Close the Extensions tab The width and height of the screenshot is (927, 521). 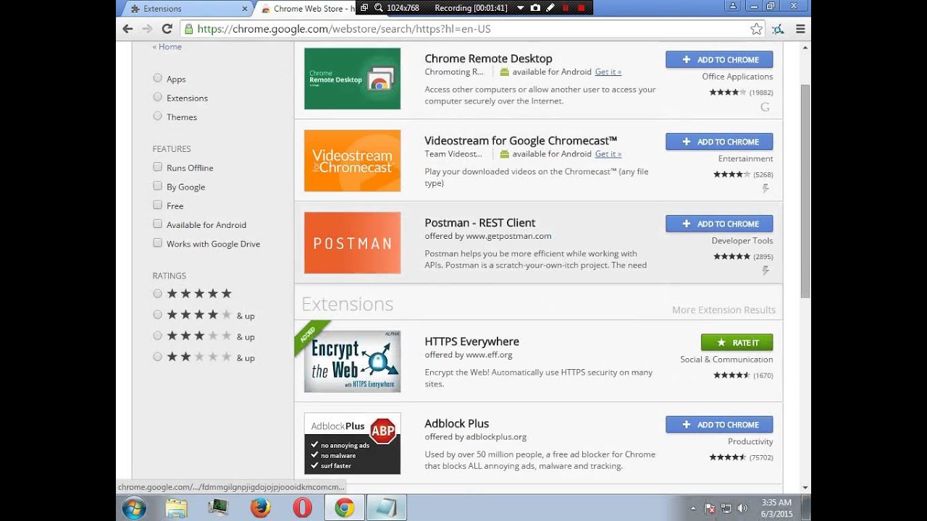pos(245,9)
